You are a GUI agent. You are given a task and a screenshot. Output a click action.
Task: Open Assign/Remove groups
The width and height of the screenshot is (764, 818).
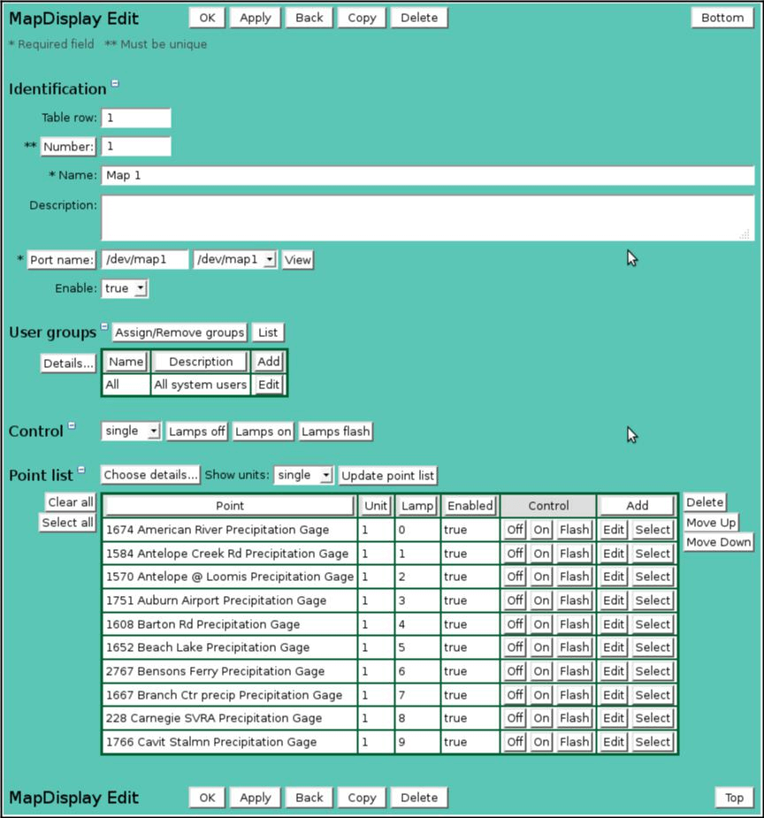click(180, 333)
